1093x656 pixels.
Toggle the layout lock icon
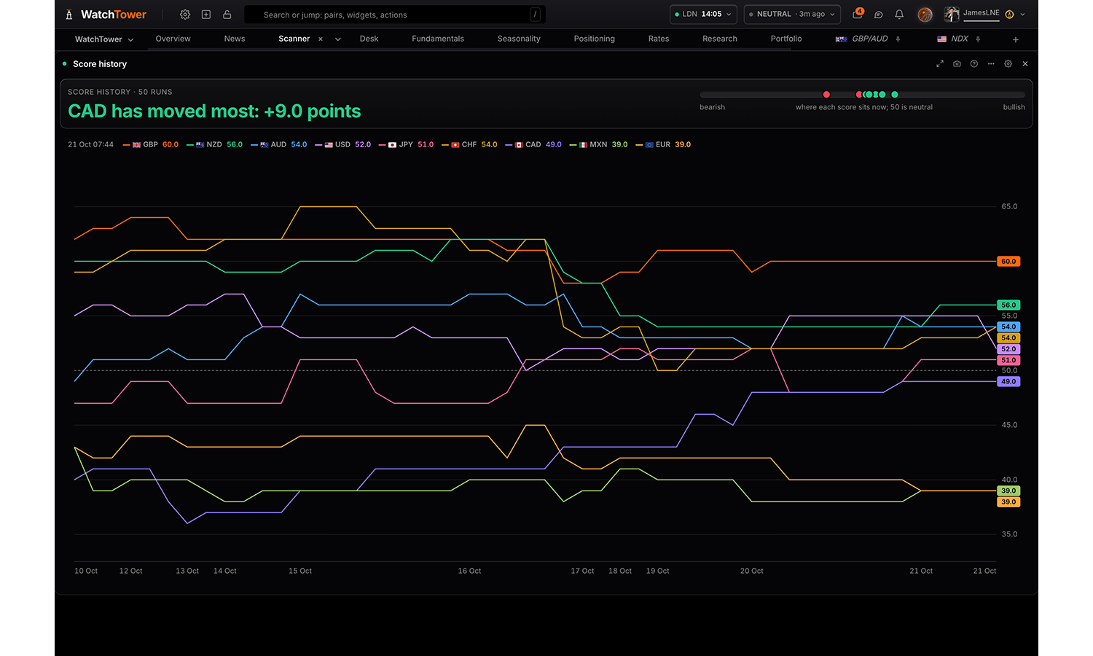(227, 15)
